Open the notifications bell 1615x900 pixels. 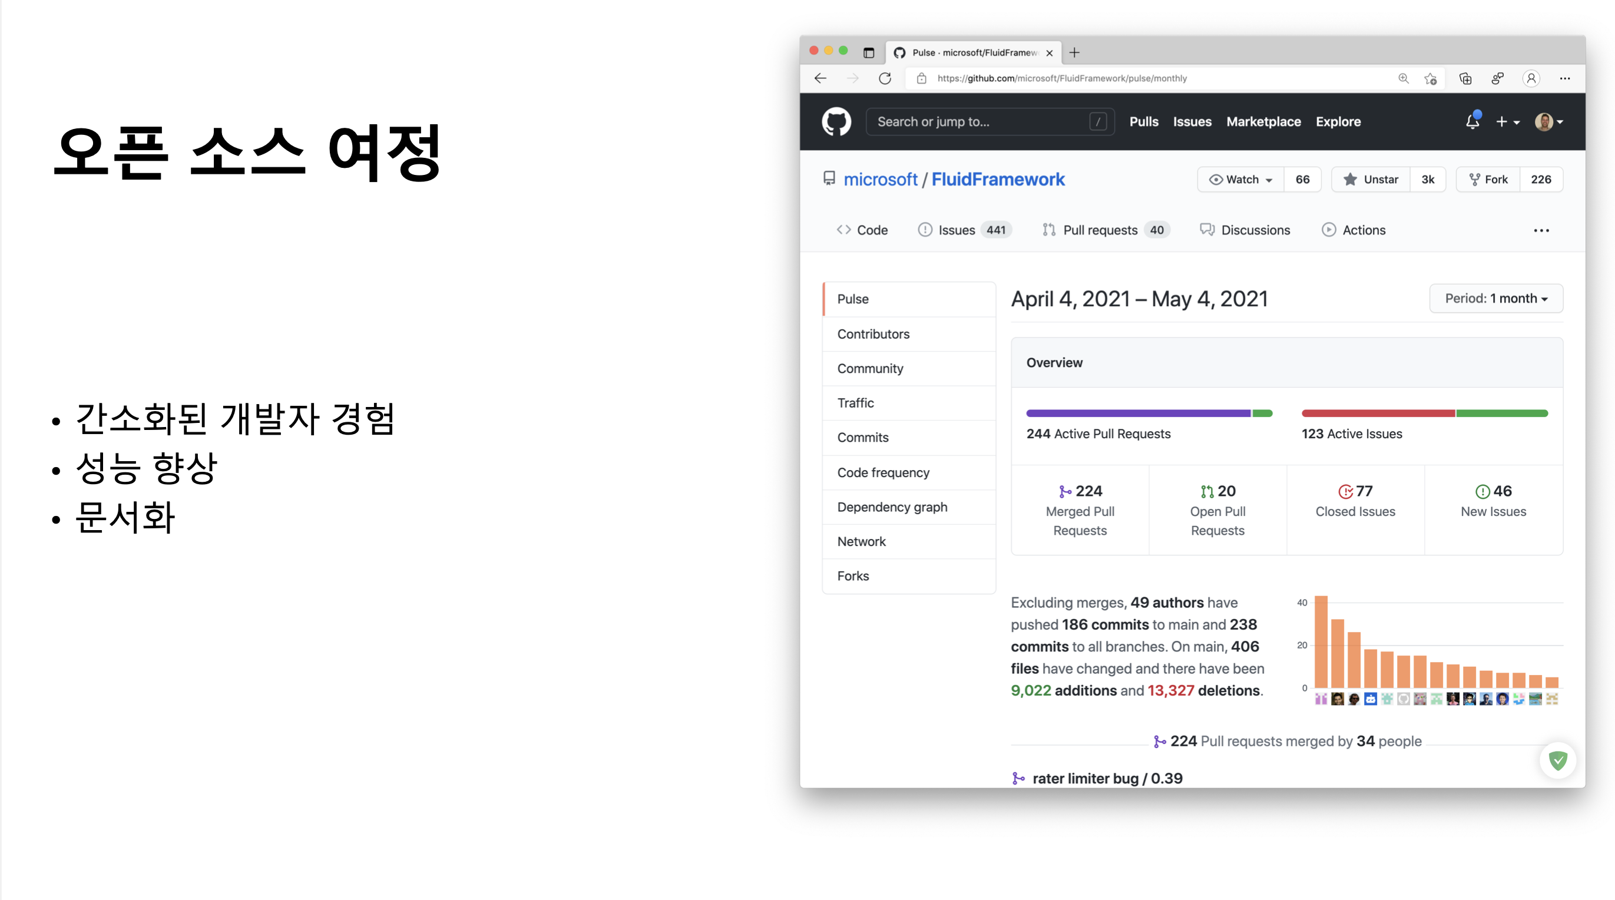point(1472,122)
